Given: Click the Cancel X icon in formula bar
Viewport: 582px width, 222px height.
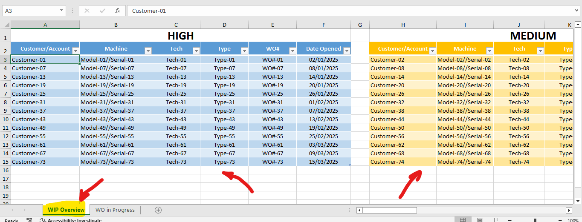Looking at the screenshot, I should [x=87, y=11].
